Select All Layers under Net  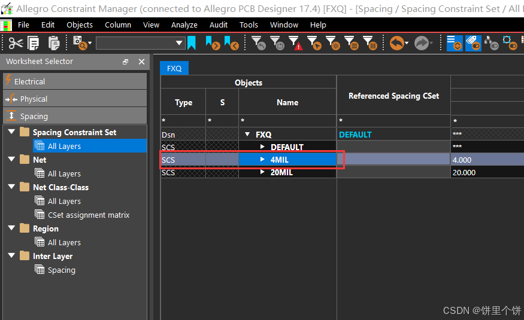64,173
